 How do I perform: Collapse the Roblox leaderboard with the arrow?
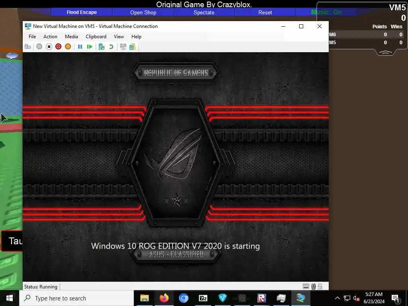coord(385,53)
